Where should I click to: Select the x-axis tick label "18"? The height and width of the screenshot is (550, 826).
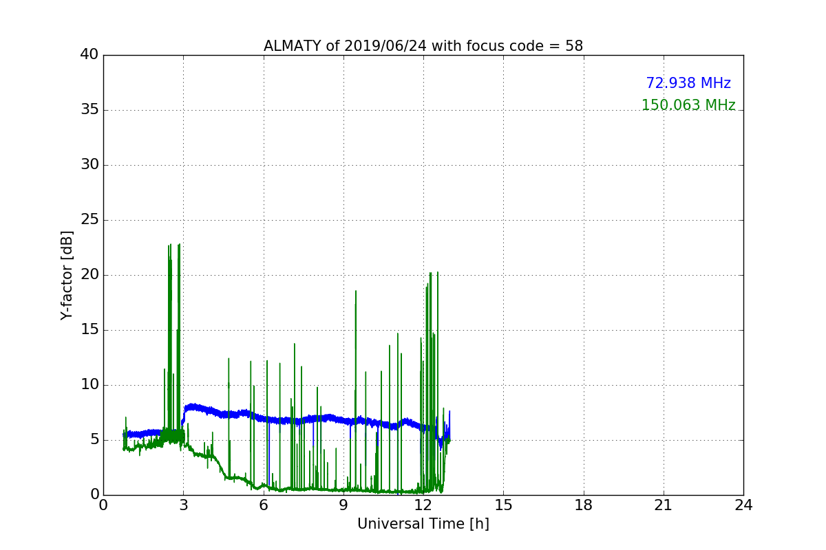(584, 505)
